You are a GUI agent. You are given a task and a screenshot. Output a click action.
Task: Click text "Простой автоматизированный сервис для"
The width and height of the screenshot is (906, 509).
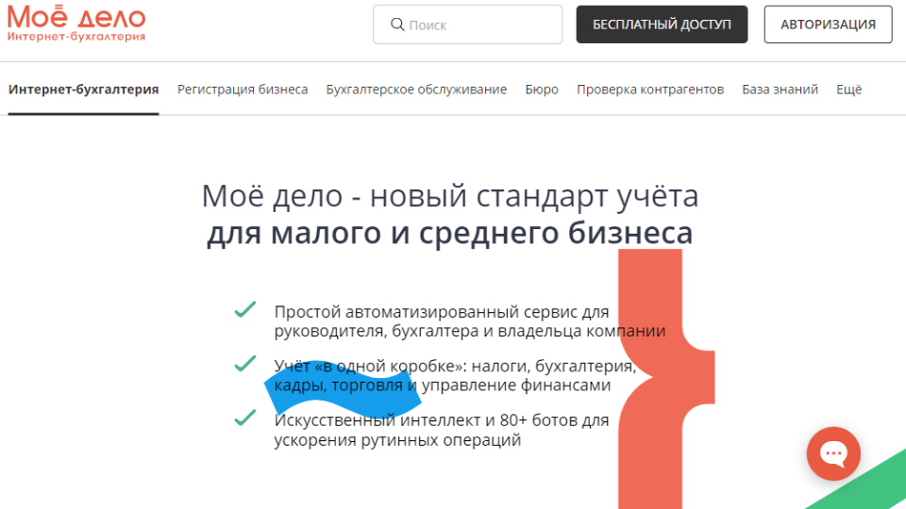[442, 312]
